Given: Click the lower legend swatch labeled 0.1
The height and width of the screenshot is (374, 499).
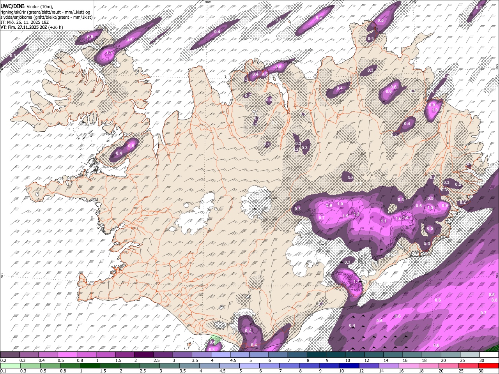Looking at the screenshot, I should 10,366.
